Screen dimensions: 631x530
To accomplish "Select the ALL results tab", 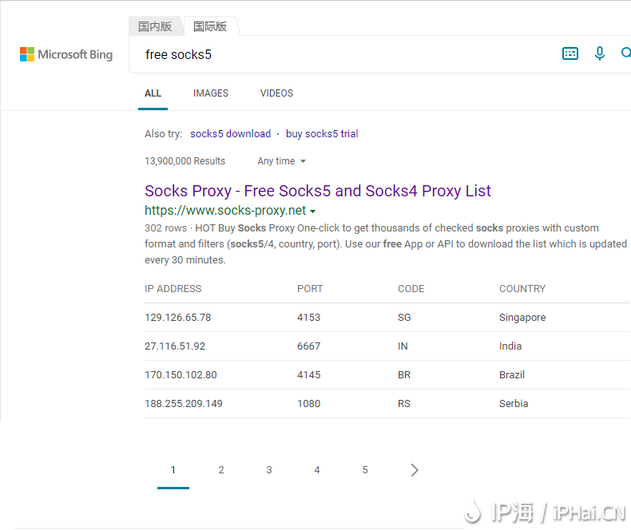I will coord(153,93).
